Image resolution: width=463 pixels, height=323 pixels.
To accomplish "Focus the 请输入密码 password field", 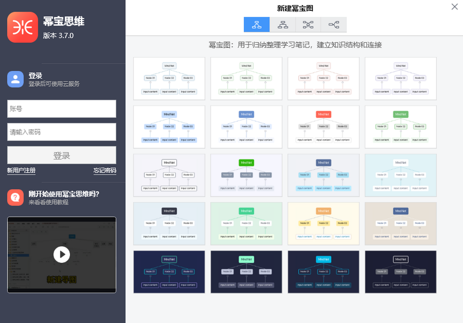I will tap(62, 132).
